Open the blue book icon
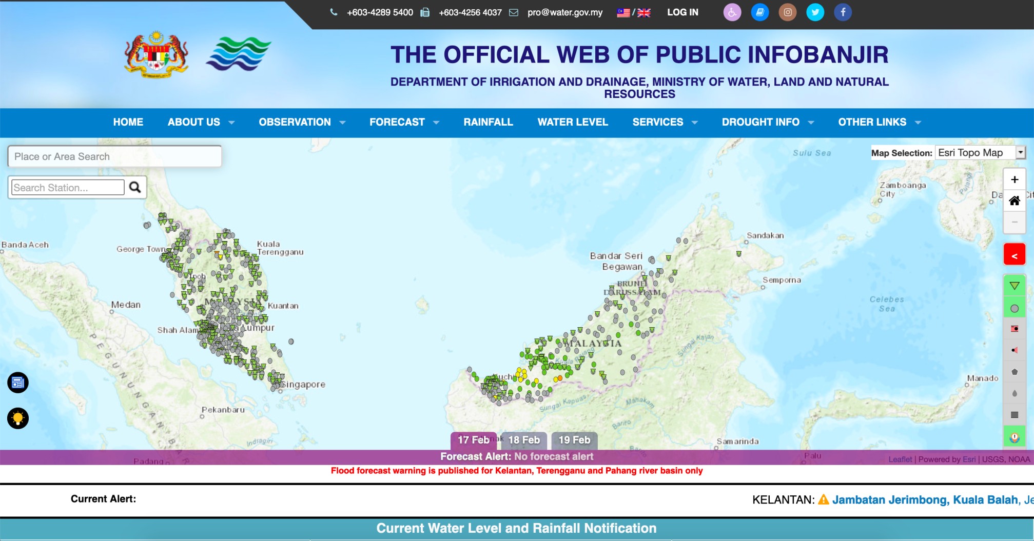1034x541 pixels. pos(760,12)
